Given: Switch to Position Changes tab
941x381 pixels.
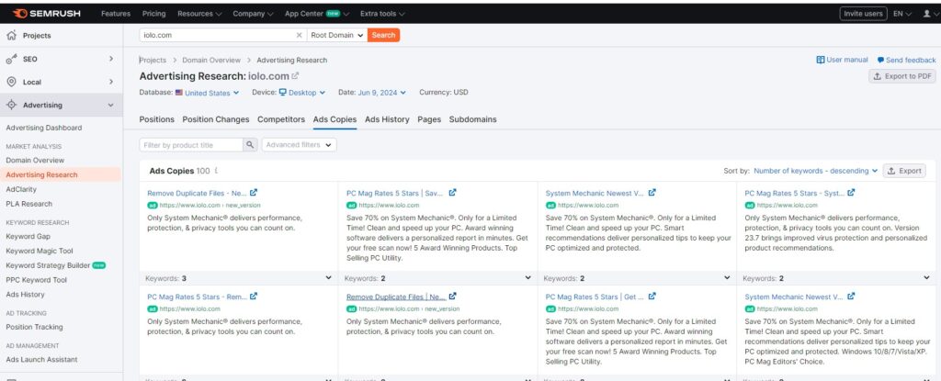Looking at the screenshot, I should coord(216,119).
